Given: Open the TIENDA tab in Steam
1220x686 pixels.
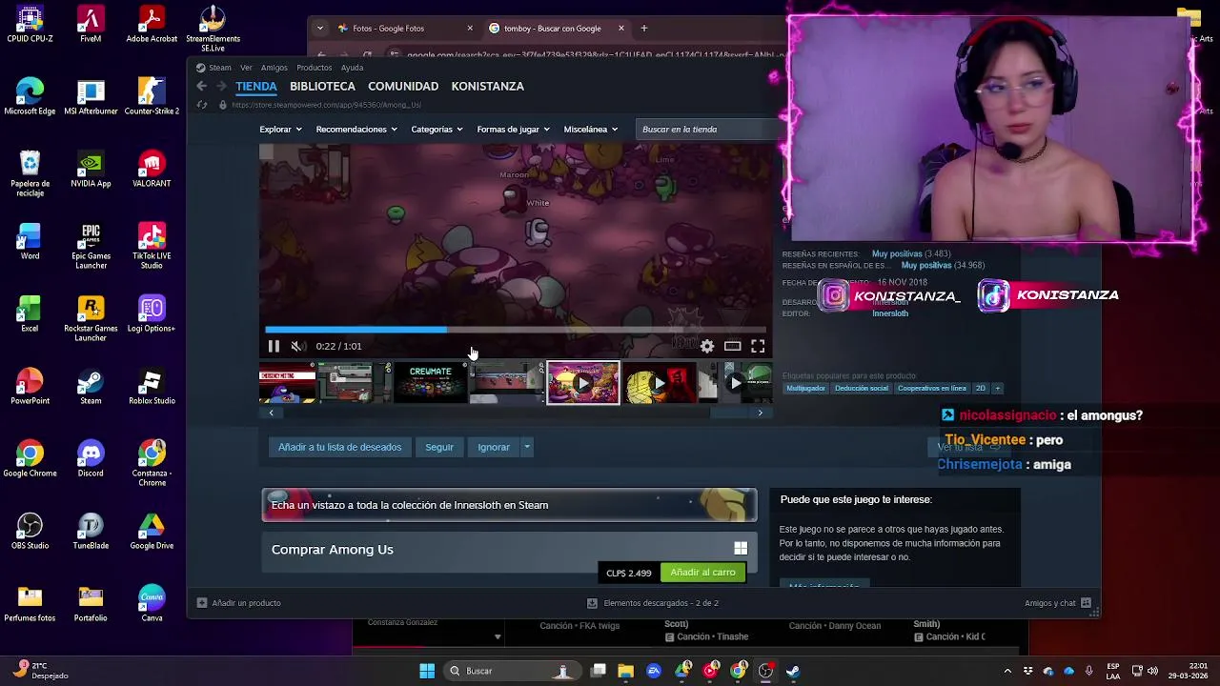Looking at the screenshot, I should pyautogui.click(x=256, y=86).
